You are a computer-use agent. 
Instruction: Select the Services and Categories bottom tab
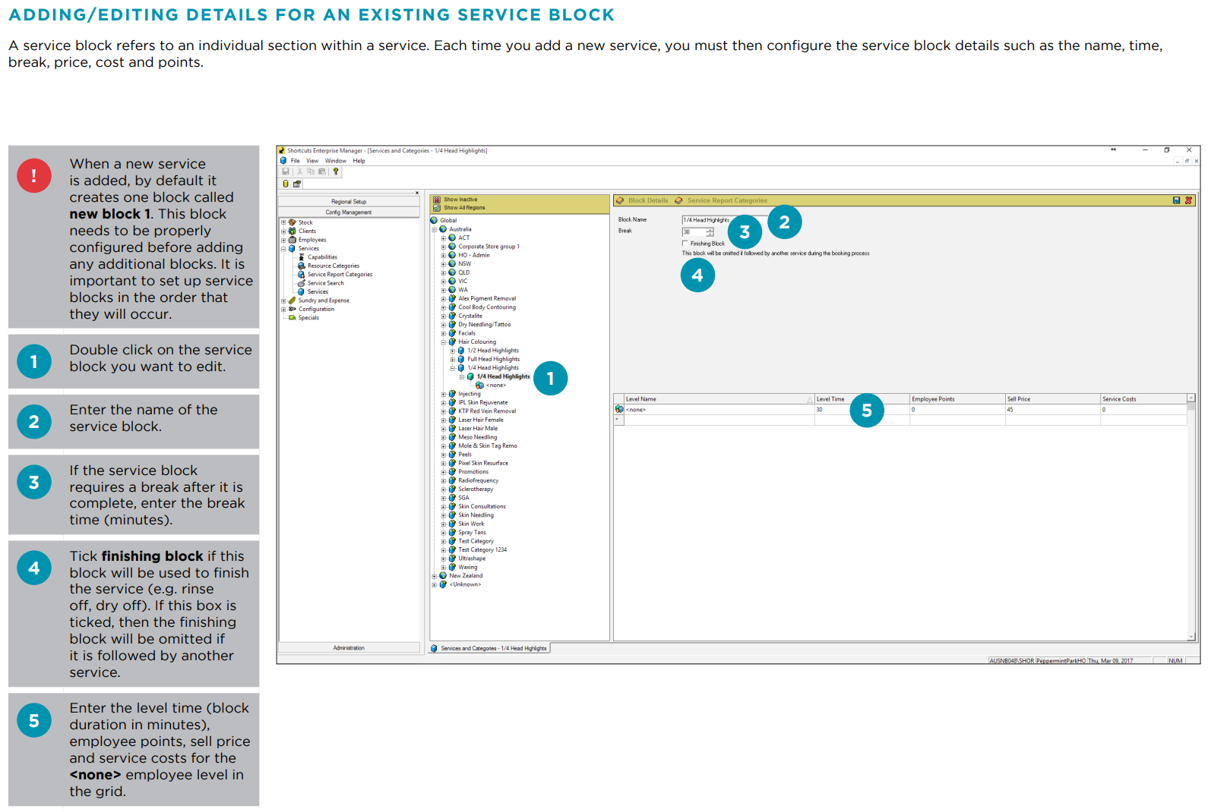click(x=489, y=648)
